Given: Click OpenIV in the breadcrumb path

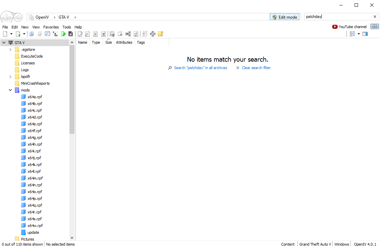Looking at the screenshot, I should 42,17.
